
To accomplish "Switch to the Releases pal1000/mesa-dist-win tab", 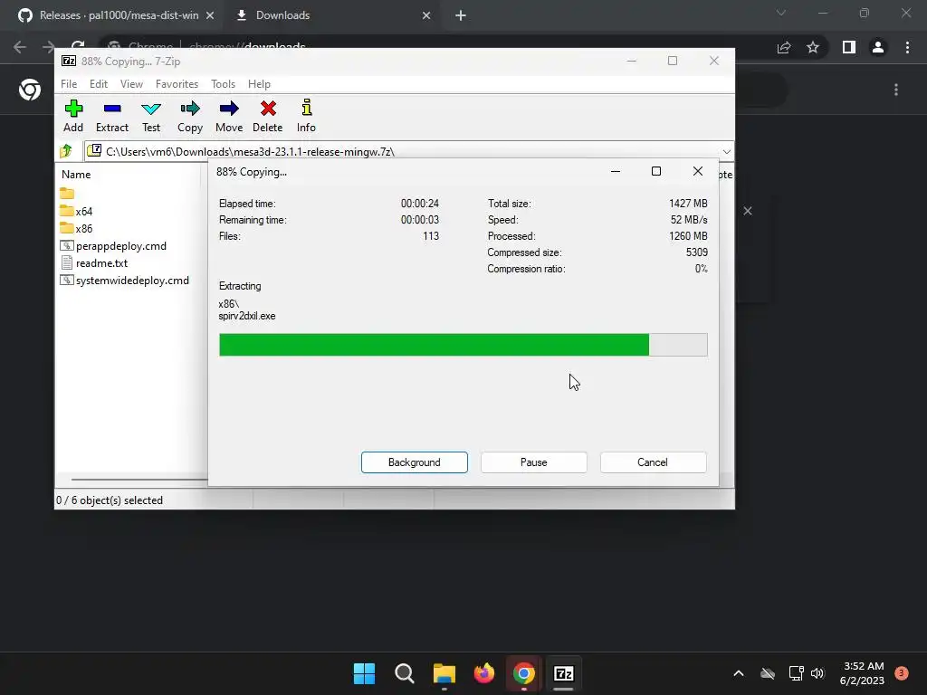I will (x=110, y=15).
